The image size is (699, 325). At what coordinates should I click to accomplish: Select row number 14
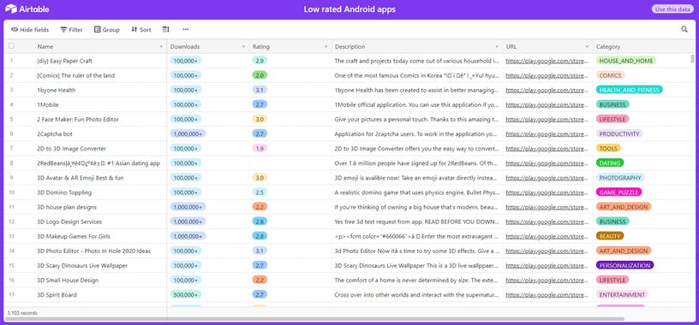pyautogui.click(x=12, y=251)
